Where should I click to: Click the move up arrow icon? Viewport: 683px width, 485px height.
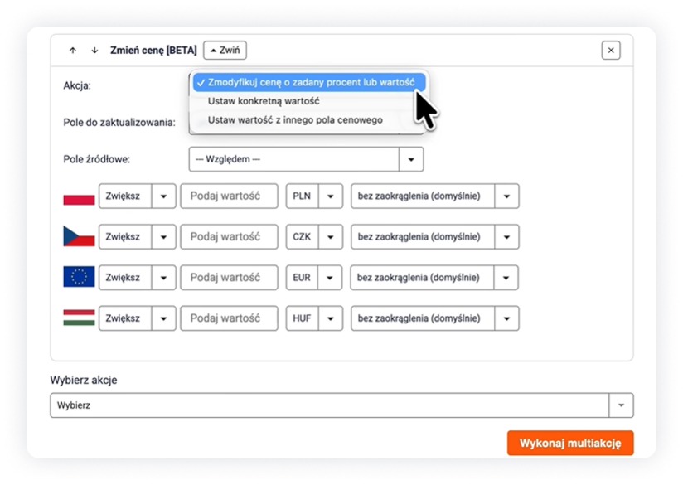coord(73,51)
